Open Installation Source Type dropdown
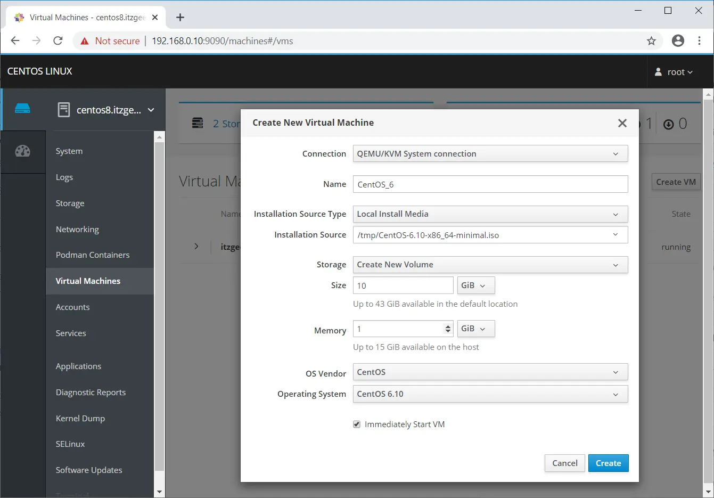The image size is (714, 498). point(490,214)
